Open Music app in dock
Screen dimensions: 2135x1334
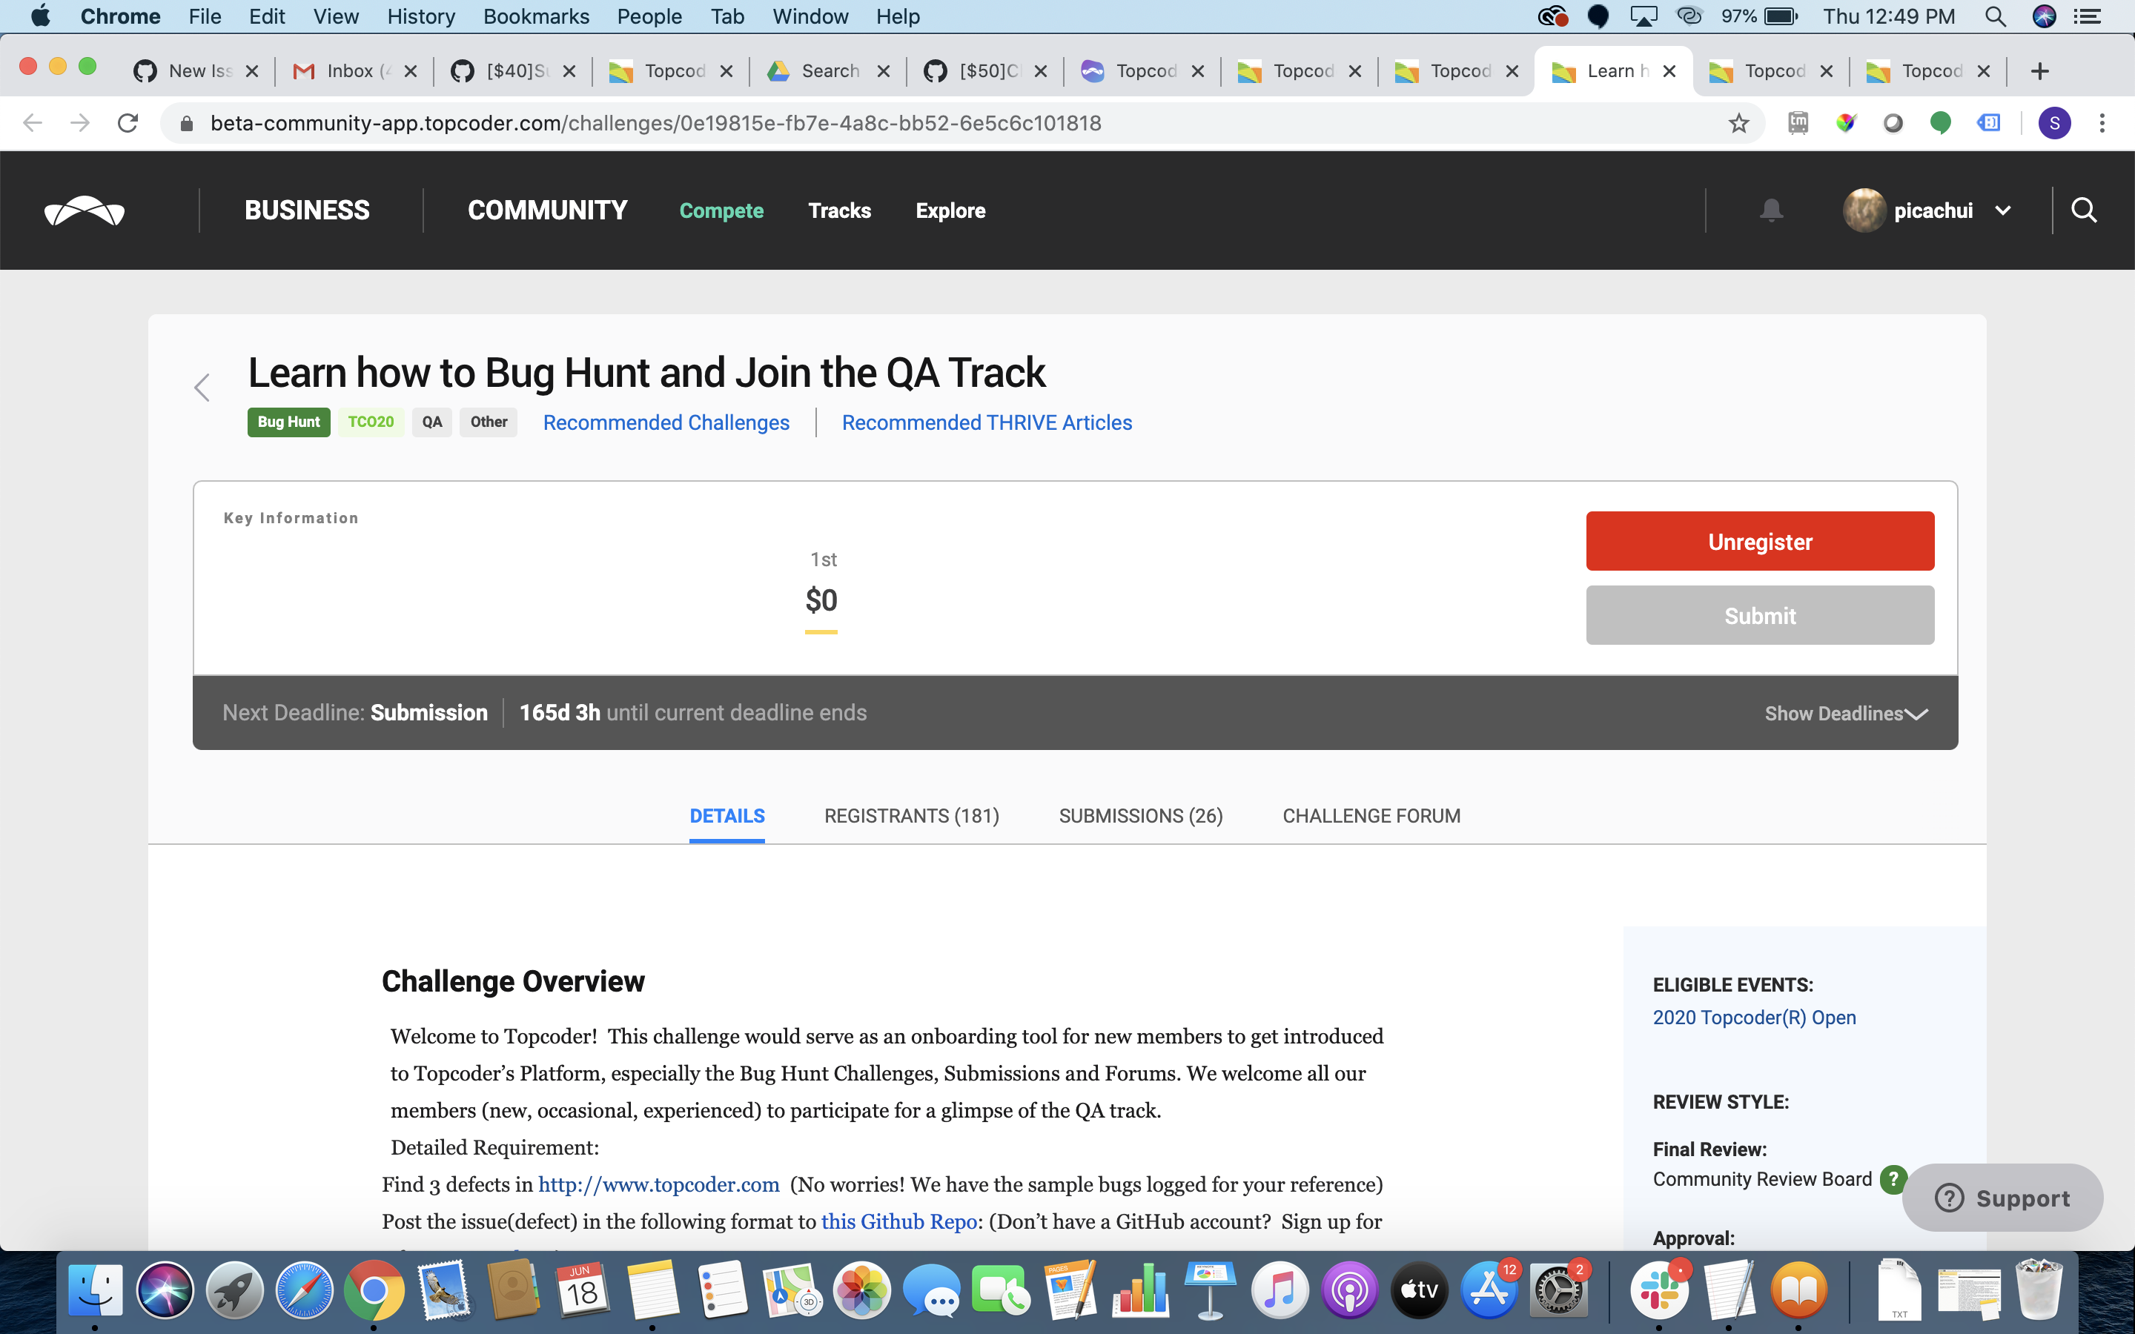(x=1280, y=1290)
